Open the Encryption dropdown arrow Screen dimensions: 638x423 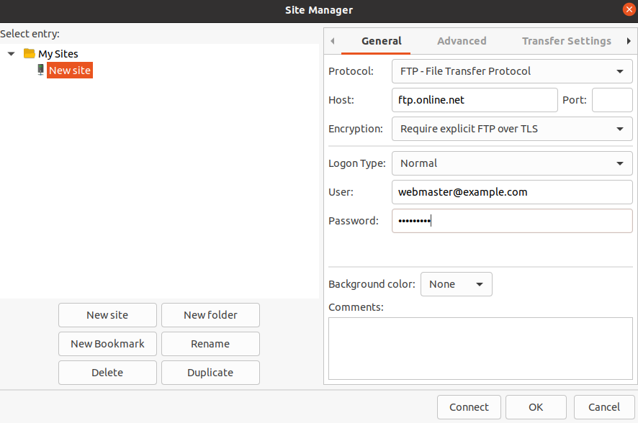pos(619,129)
